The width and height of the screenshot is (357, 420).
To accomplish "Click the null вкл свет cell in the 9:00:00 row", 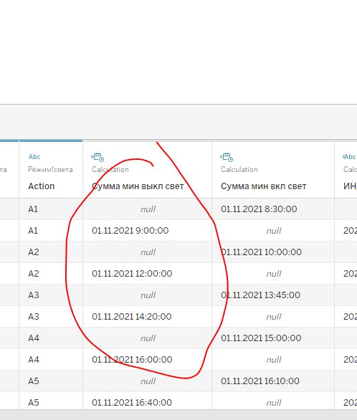I will tap(274, 231).
